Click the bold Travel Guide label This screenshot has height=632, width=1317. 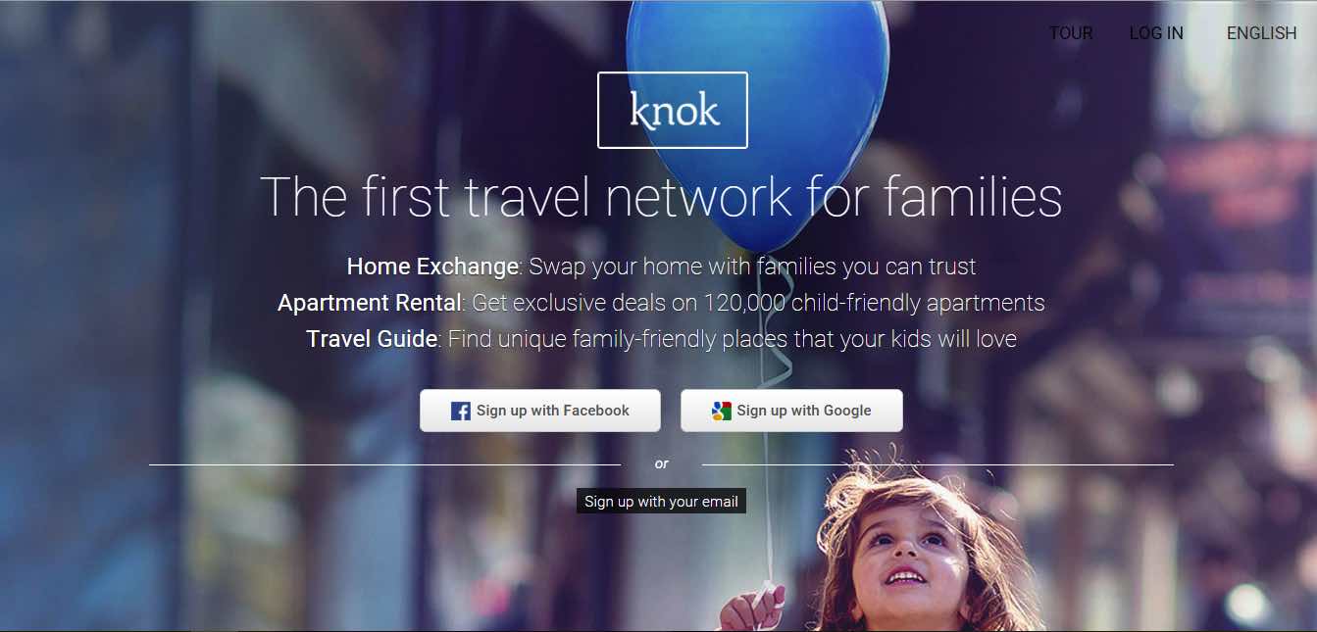(x=372, y=339)
